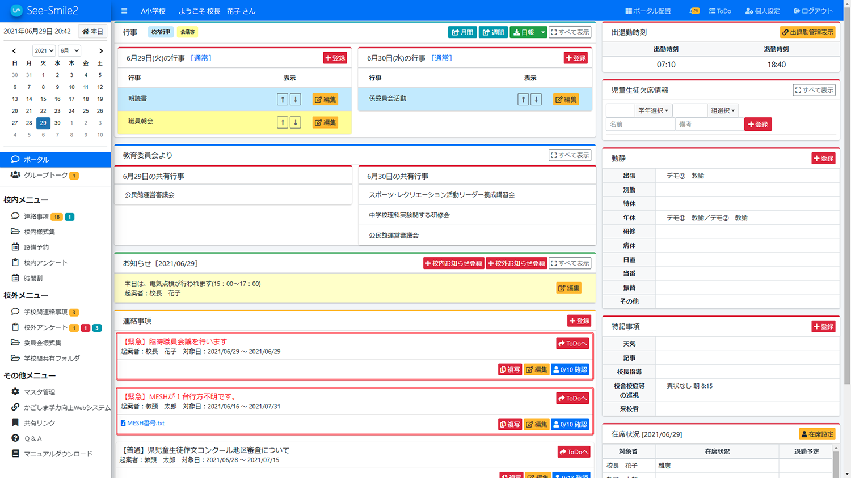Expand the 日報 dropdown arrow
Viewport: 851px width, 478px height.
point(543,32)
